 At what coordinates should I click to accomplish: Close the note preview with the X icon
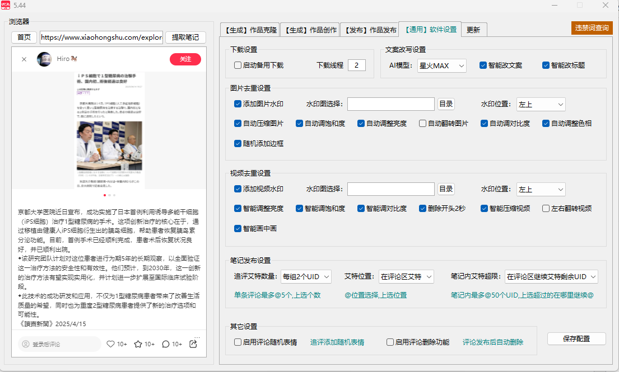point(24,59)
